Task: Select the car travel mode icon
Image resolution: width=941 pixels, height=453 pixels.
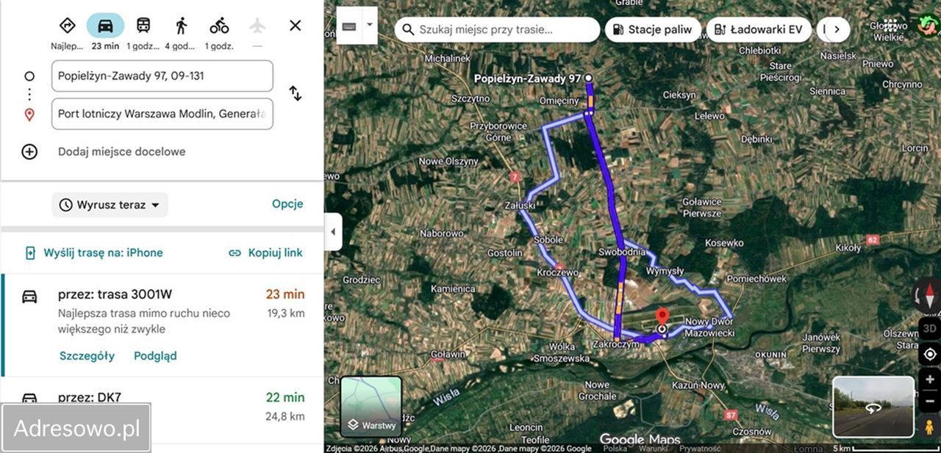Action: coord(105,26)
